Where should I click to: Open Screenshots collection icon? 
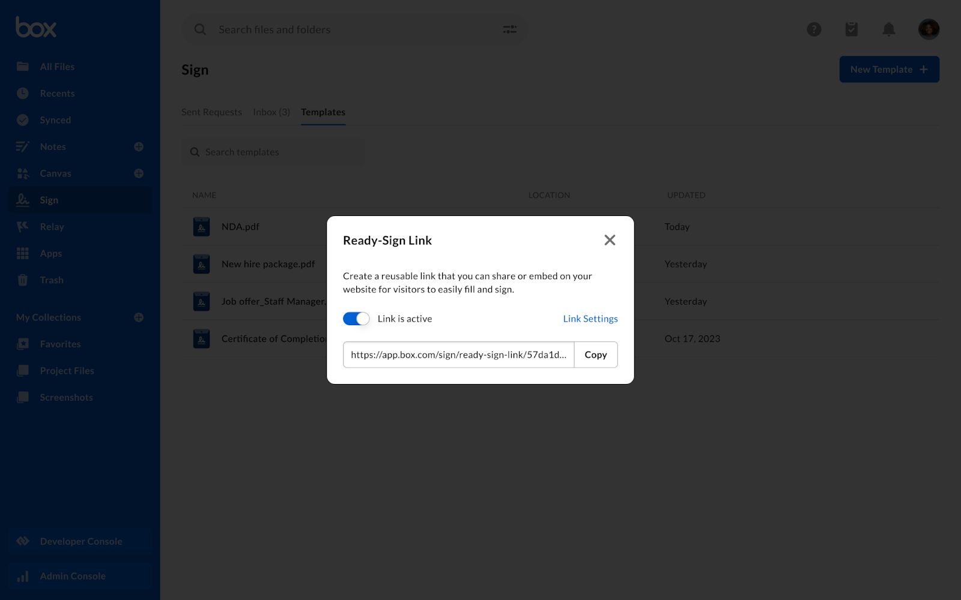tap(23, 397)
